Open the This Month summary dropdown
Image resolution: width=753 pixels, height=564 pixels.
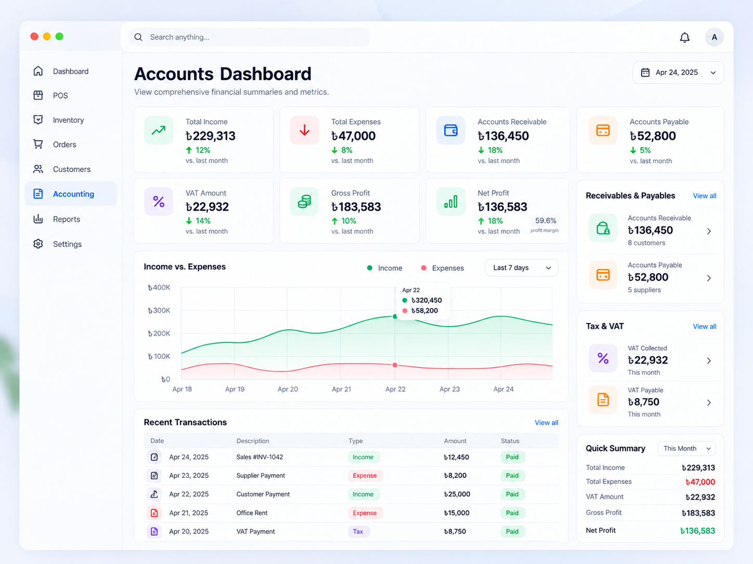(x=686, y=449)
